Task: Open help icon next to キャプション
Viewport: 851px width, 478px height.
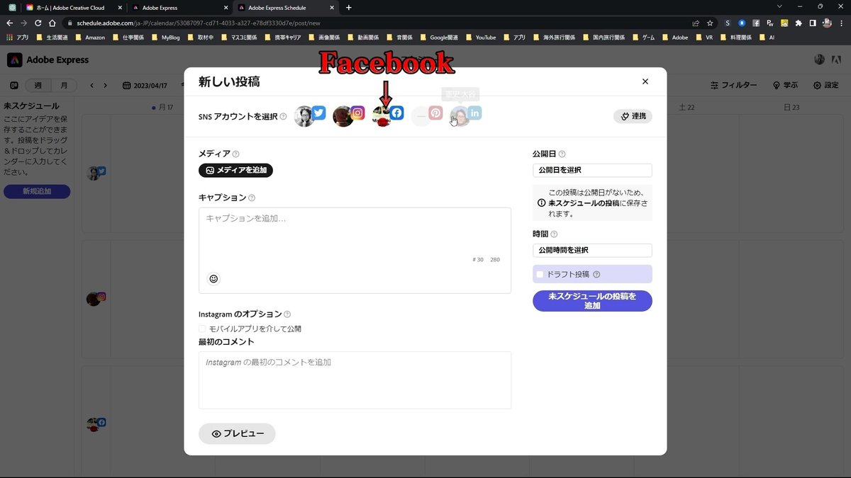Action: point(252,198)
